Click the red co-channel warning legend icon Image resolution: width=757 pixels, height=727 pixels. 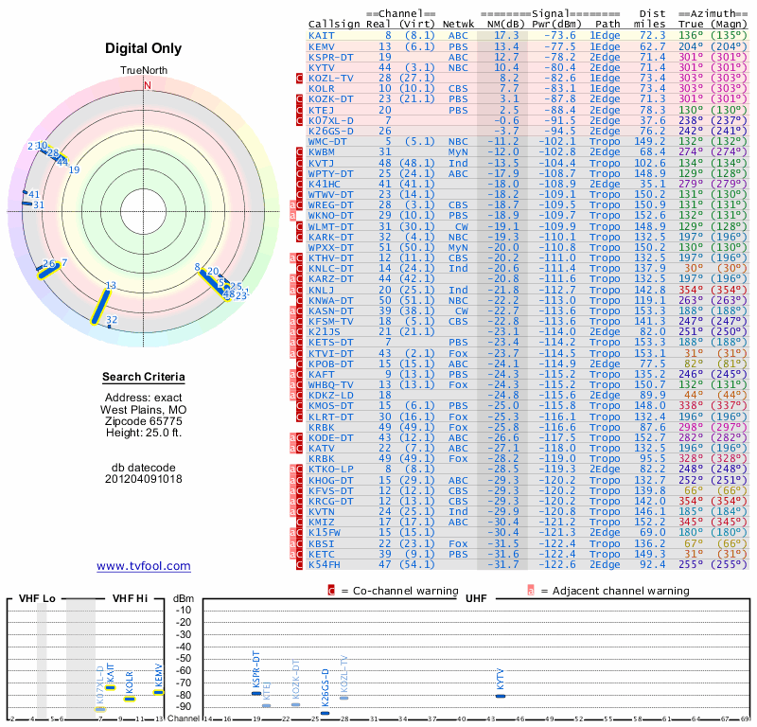point(331,590)
